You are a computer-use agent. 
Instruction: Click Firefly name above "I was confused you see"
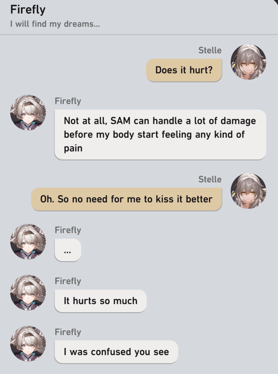[68, 332]
